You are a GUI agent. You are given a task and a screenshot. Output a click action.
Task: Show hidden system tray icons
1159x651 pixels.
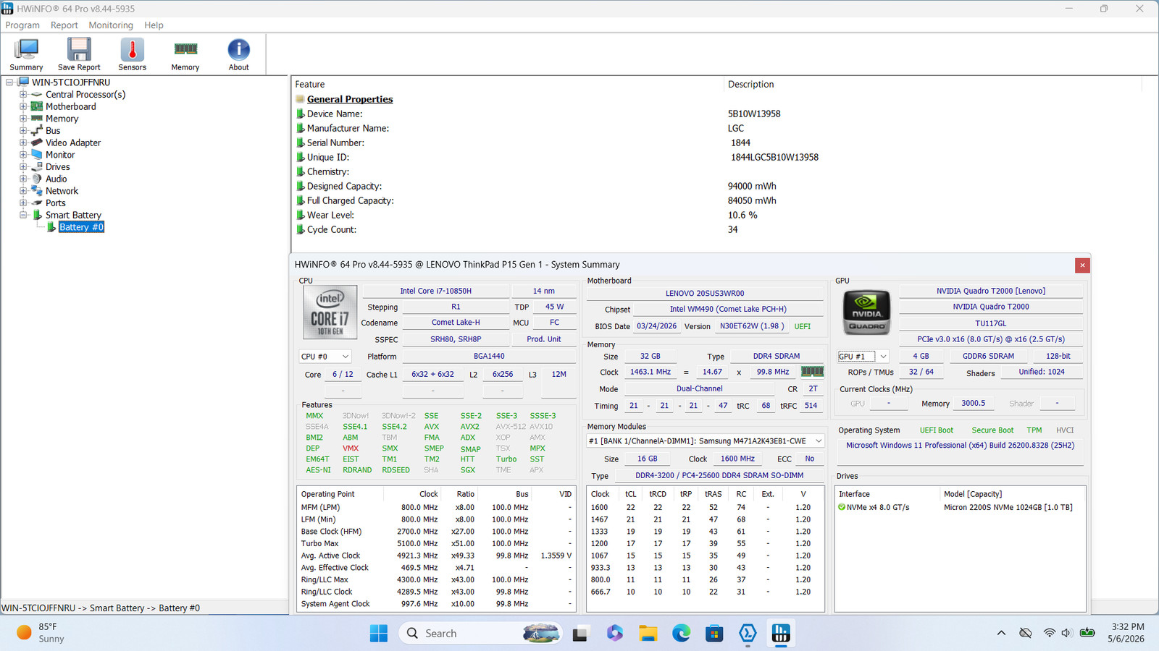(x=1001, y=633)
